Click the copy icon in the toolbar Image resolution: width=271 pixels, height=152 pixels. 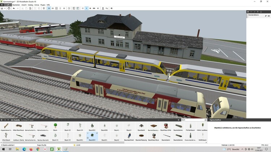[x=26, y=8]
